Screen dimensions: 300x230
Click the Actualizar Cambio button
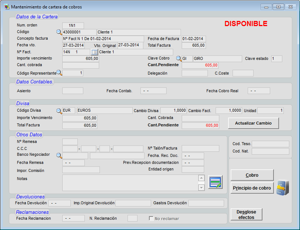click(x=253, y=123)
